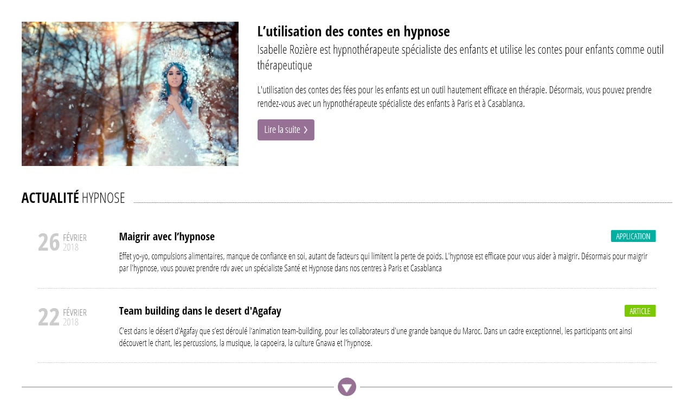Click the Agafay desert team-building summary text
Screen dimensions: 694x409
pyautogui.click(x=375, y=337)
